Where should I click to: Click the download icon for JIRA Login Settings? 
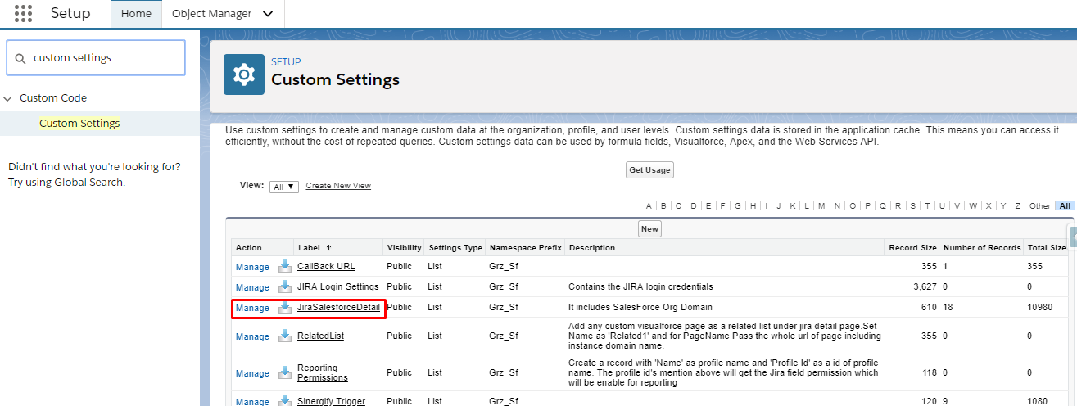click(x=285, y=287)
